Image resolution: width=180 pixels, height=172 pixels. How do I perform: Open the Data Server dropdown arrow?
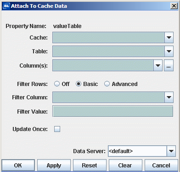pyautogui.click(x=171, y=151)
